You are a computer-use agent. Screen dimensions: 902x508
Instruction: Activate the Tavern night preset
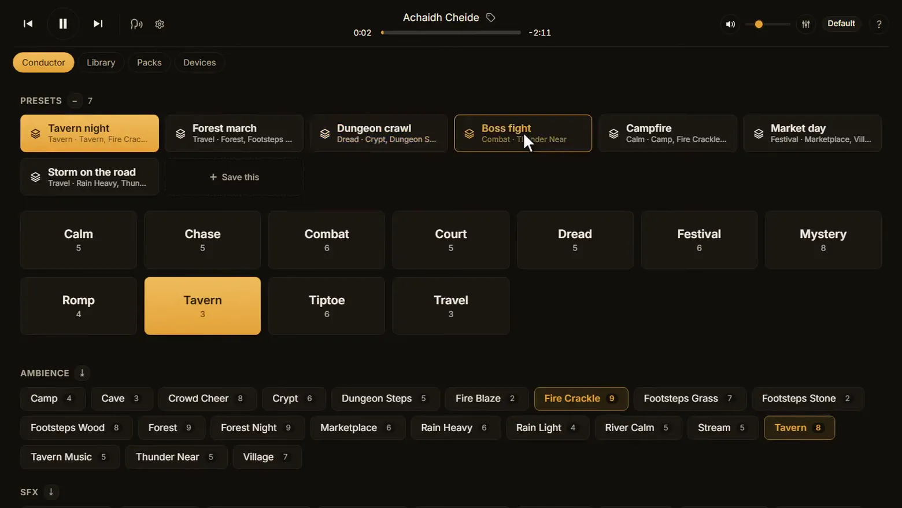90,133
